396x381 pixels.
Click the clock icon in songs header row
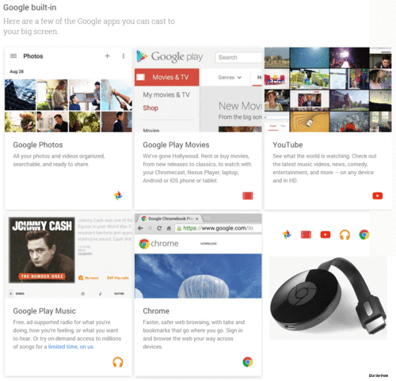(83, 293)
